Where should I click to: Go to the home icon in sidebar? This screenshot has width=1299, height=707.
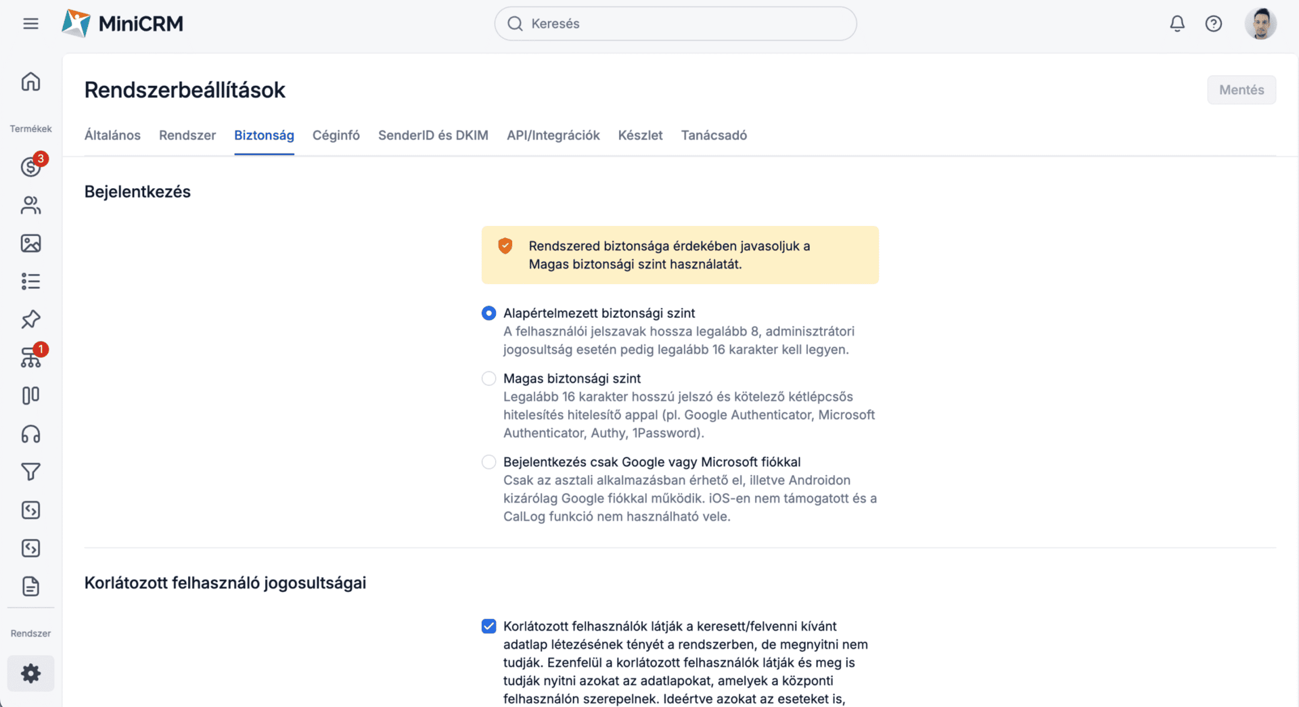point(30,82)
